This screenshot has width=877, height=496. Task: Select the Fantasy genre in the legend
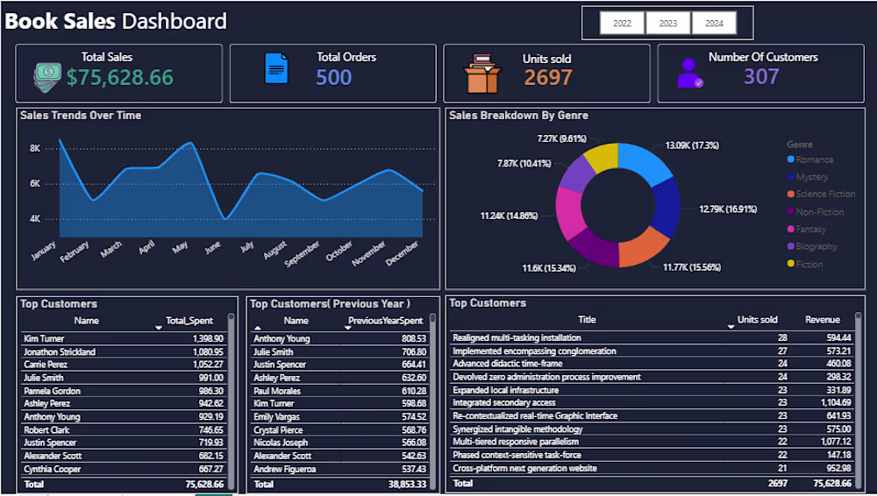tap(807, 230)
